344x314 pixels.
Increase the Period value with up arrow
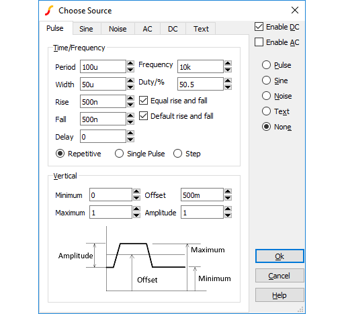[x=130, y=63]
